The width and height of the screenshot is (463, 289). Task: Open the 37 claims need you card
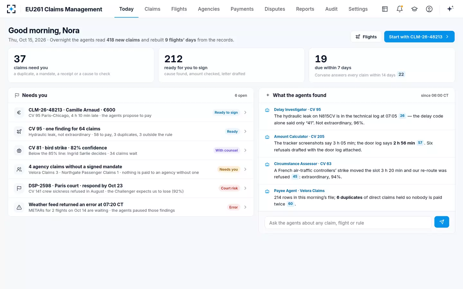81,65
